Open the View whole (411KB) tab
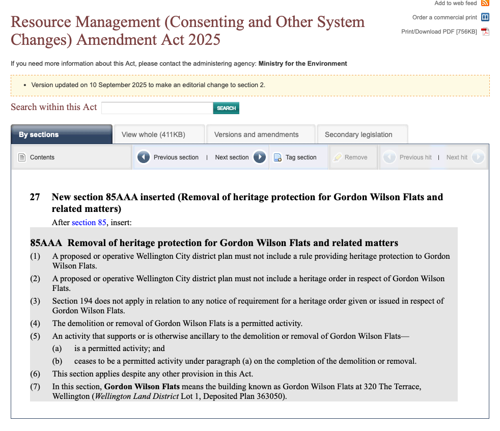500x431 pixels. coord(159,134)
